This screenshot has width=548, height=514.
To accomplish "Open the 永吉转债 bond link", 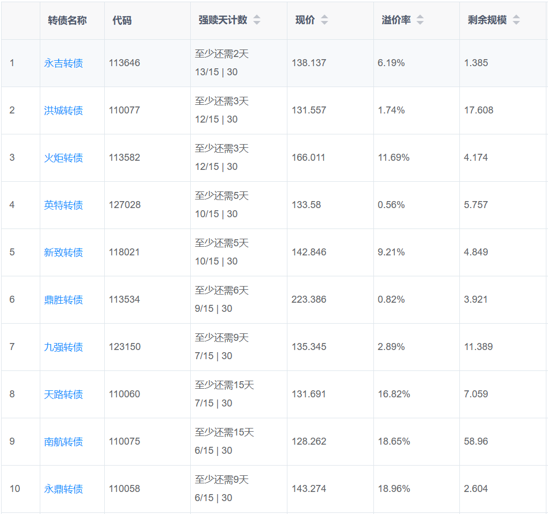I will pos(63,63).
